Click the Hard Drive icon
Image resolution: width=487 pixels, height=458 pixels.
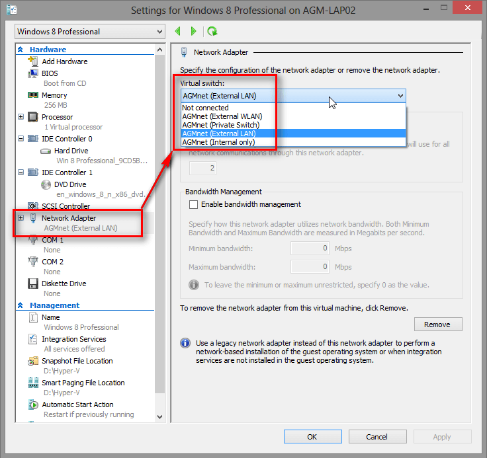[x=46, y=151]
